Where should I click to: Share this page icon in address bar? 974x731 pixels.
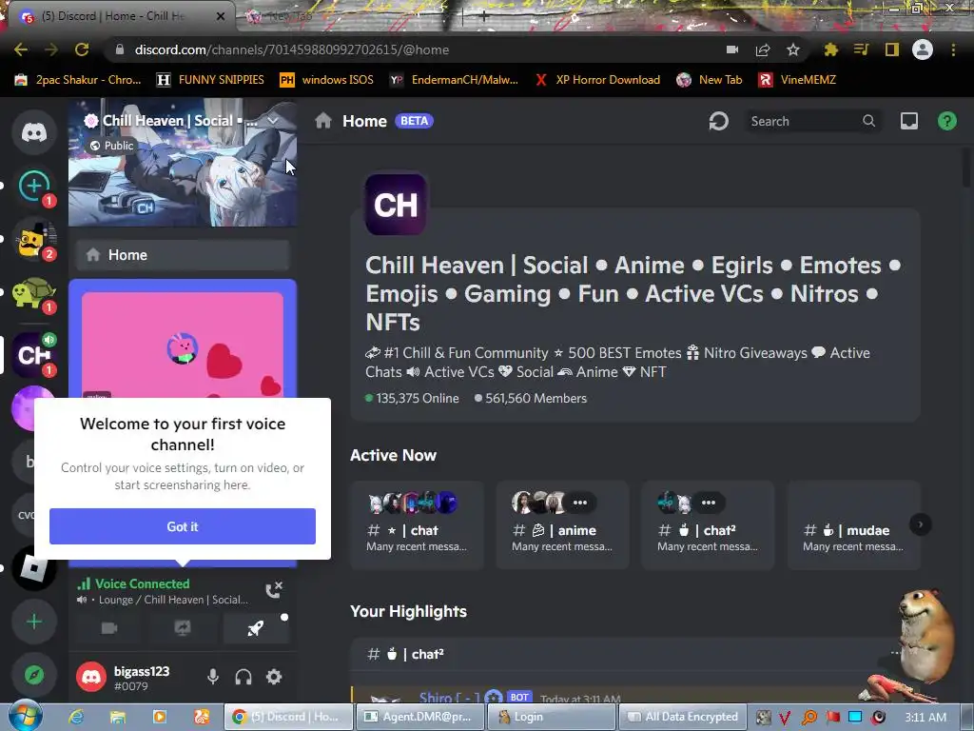pos(763,49)
